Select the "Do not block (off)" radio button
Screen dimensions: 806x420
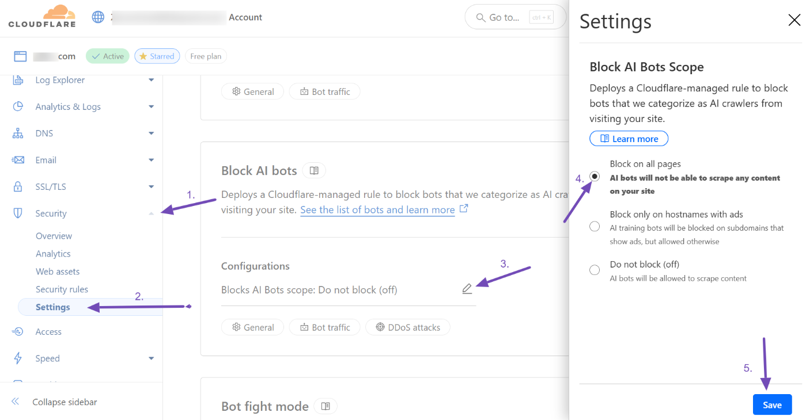tap(595, 270)
